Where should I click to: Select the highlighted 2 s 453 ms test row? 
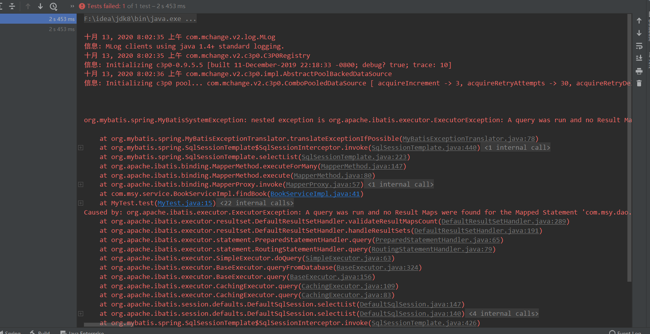tap(38, 19)
